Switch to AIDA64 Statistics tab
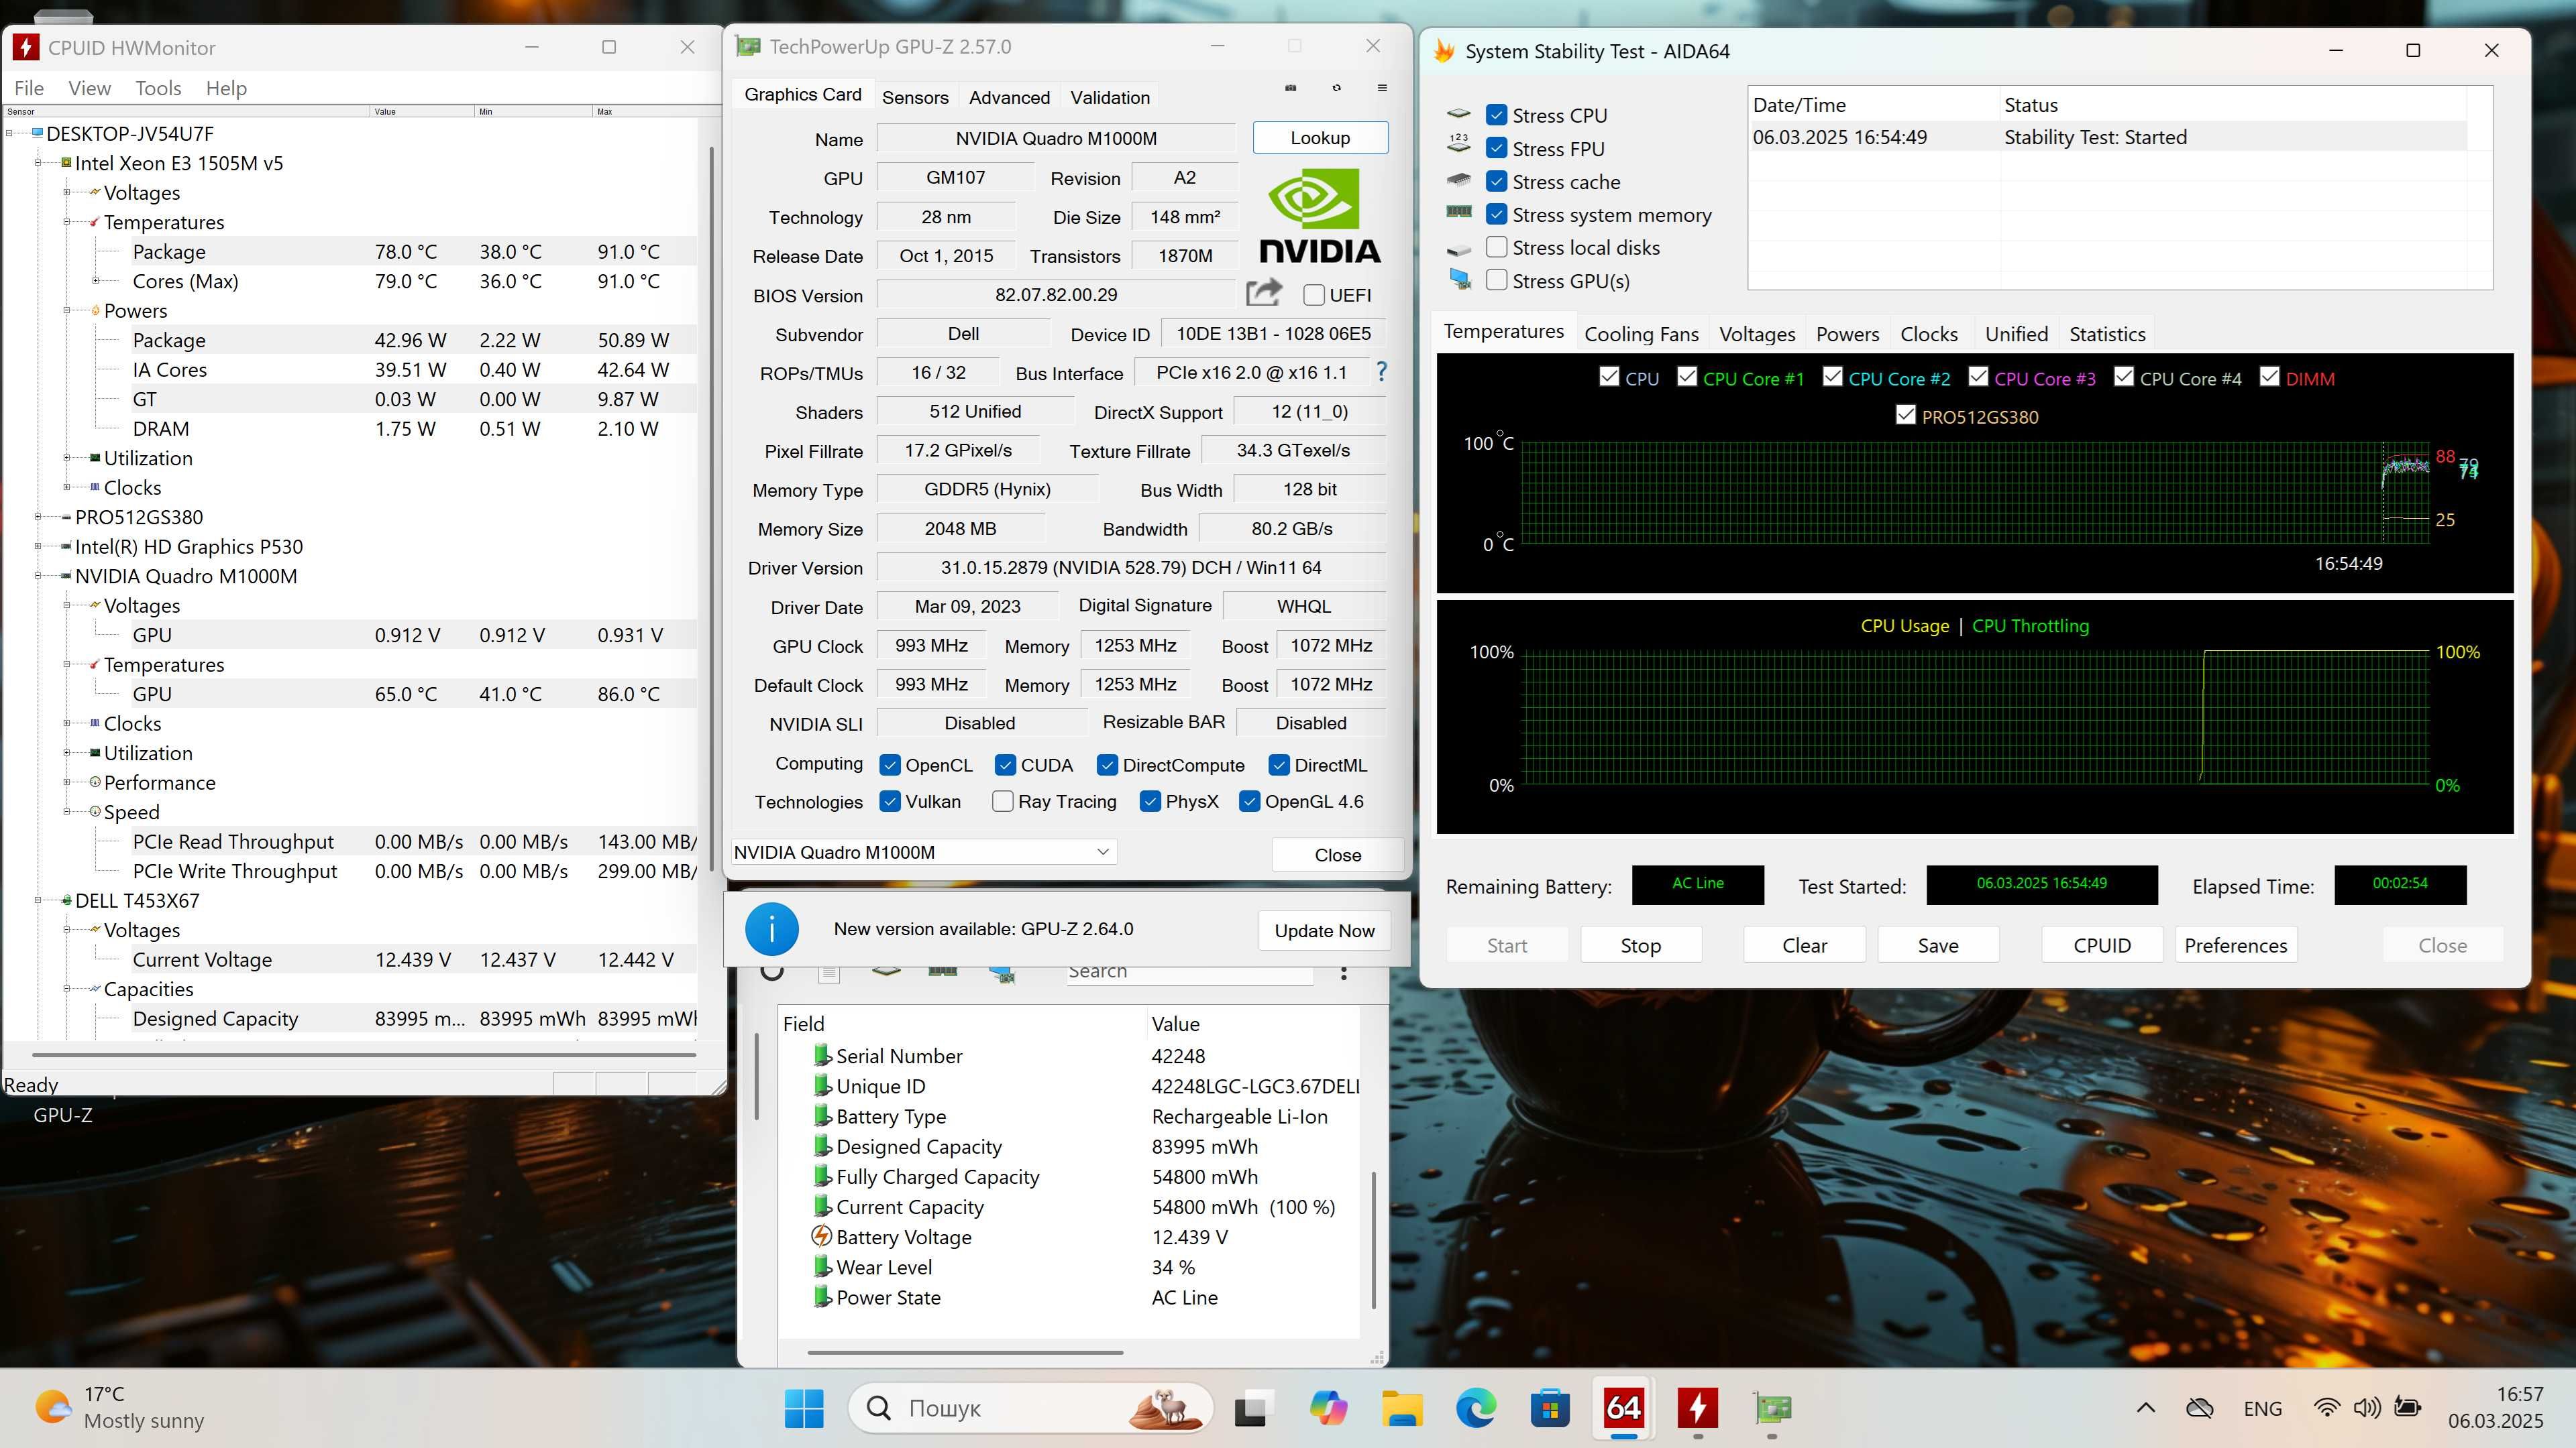The width and height of the screenshot is (2576, 1448). 2107,334
